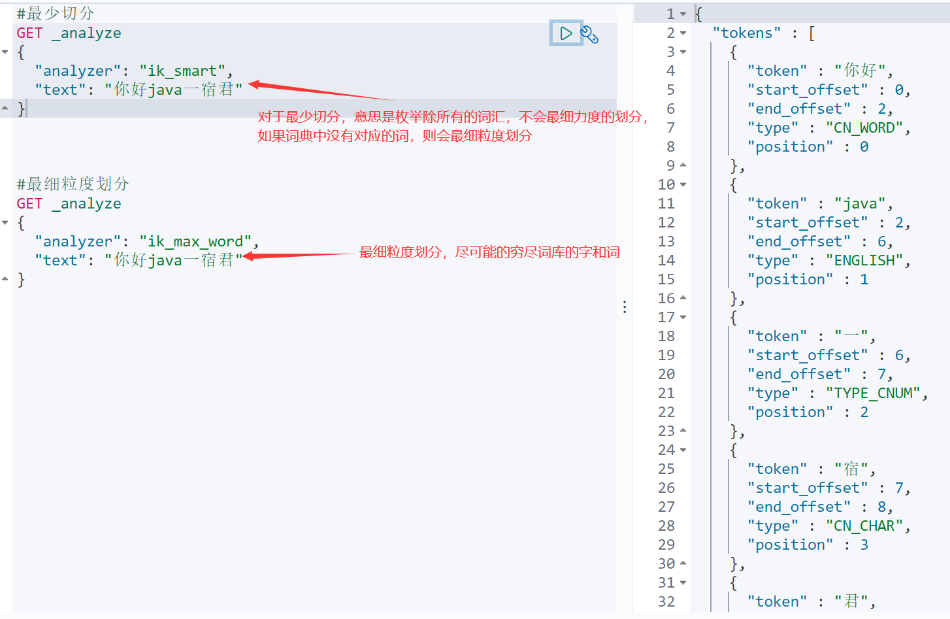Click the text value in second request
The width and height of the screenshot is (950, 619).
coord(174,260)
